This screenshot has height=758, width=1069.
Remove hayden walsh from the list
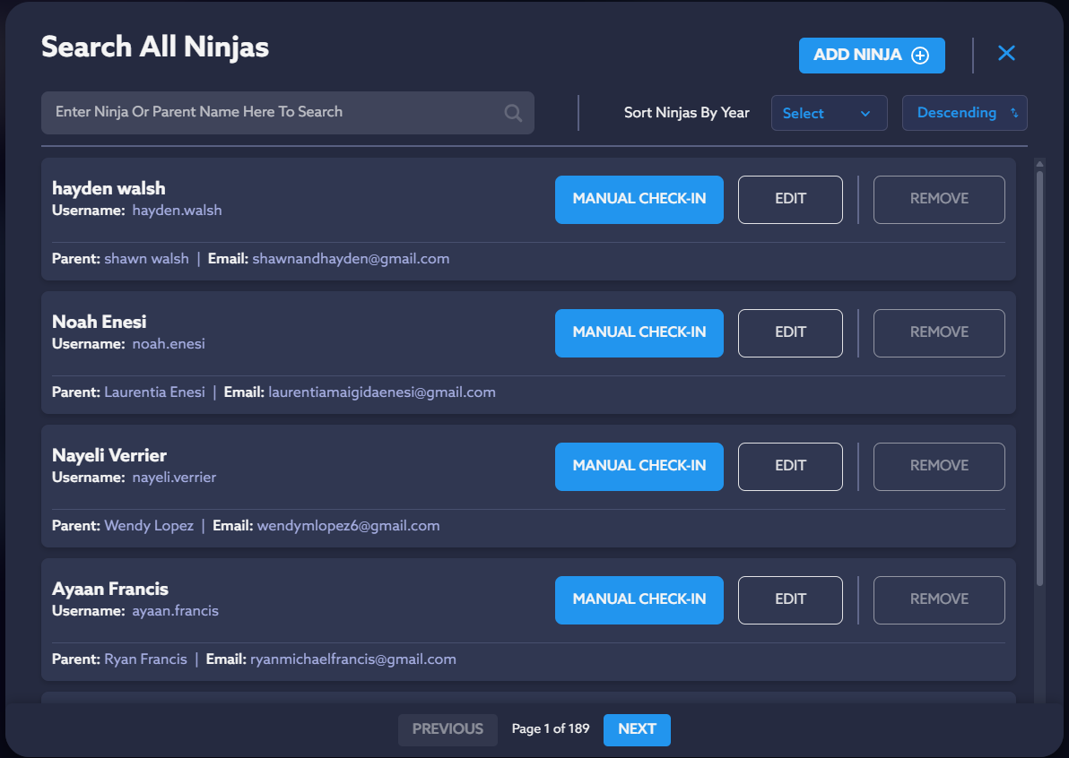click(939, 199)
